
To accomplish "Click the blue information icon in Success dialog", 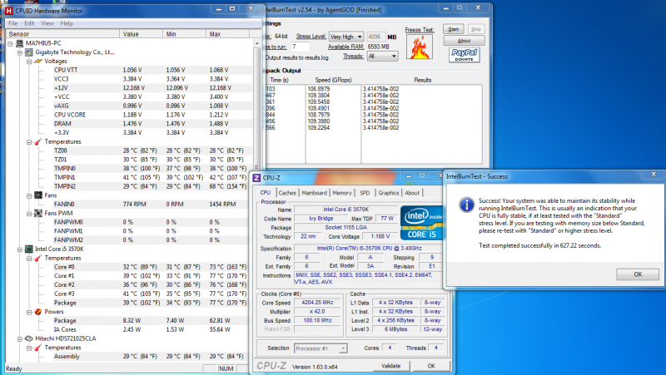I will [466, 205].
